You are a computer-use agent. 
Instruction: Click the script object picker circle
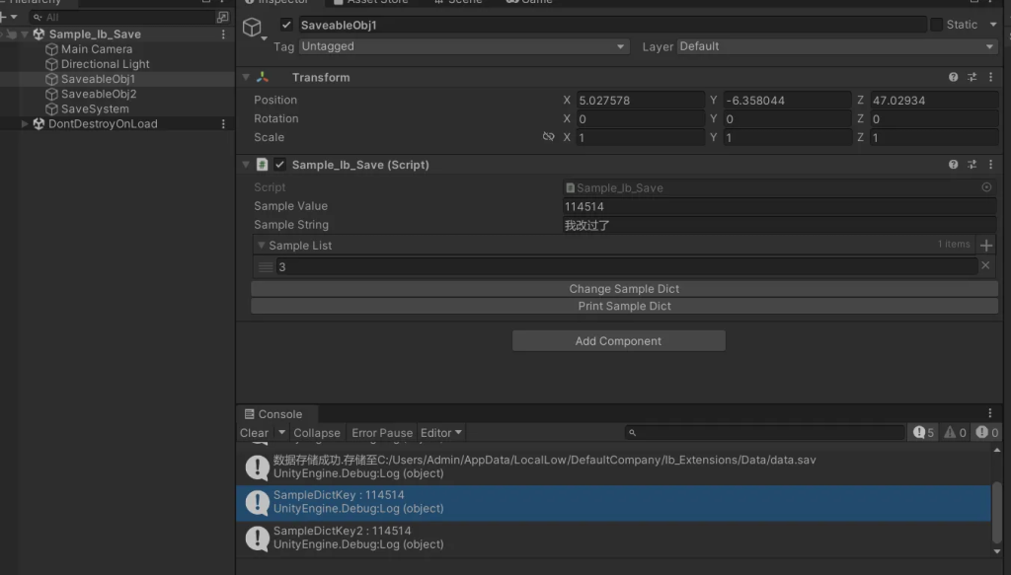(986, 187)
